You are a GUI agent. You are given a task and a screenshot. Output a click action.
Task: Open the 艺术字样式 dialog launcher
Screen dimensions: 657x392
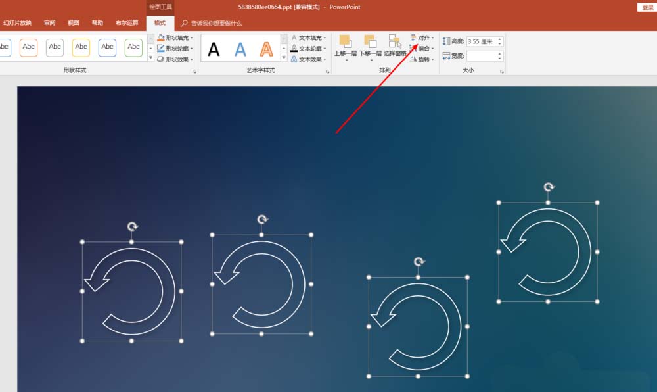[x=328, y=72]
